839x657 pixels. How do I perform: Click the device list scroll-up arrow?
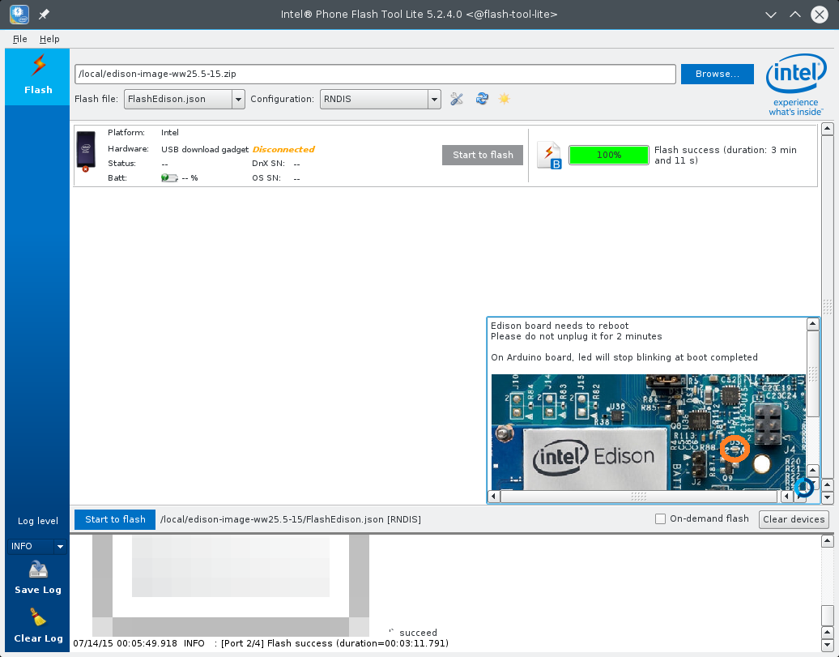[x=827, y=129]
